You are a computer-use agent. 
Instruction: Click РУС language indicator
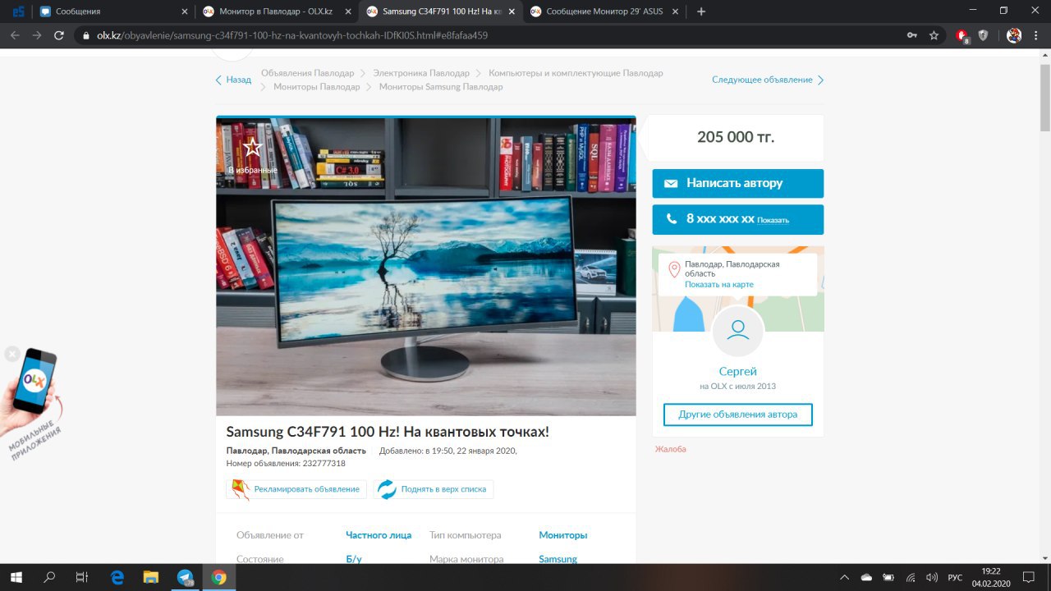tap(955, 577)
